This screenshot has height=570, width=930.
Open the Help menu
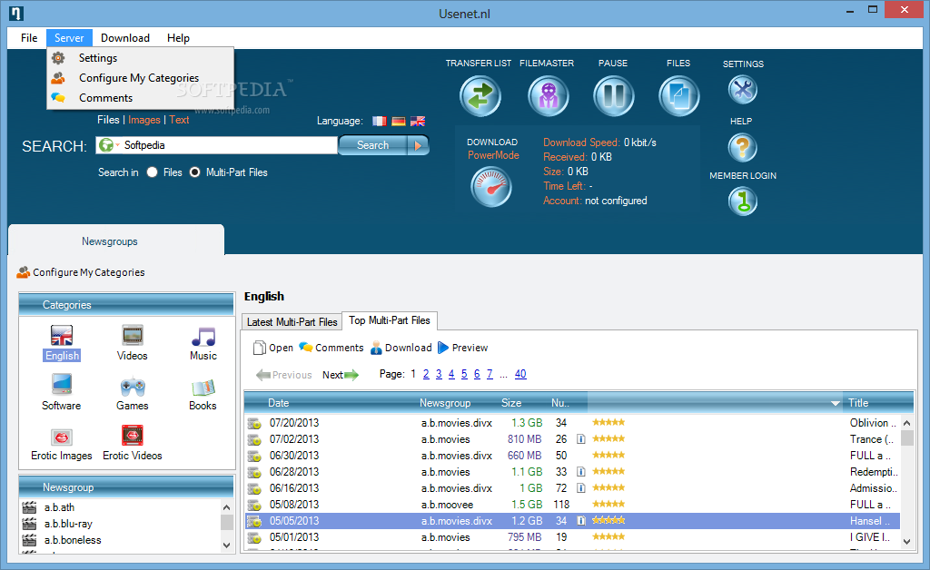pyautogui.click(x=178, y=38)
